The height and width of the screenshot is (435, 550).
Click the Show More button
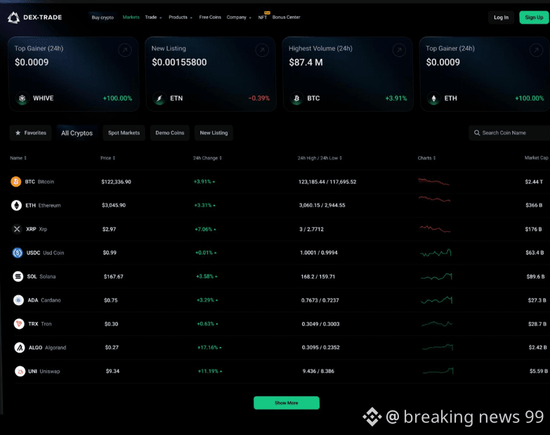pos(286,403)
